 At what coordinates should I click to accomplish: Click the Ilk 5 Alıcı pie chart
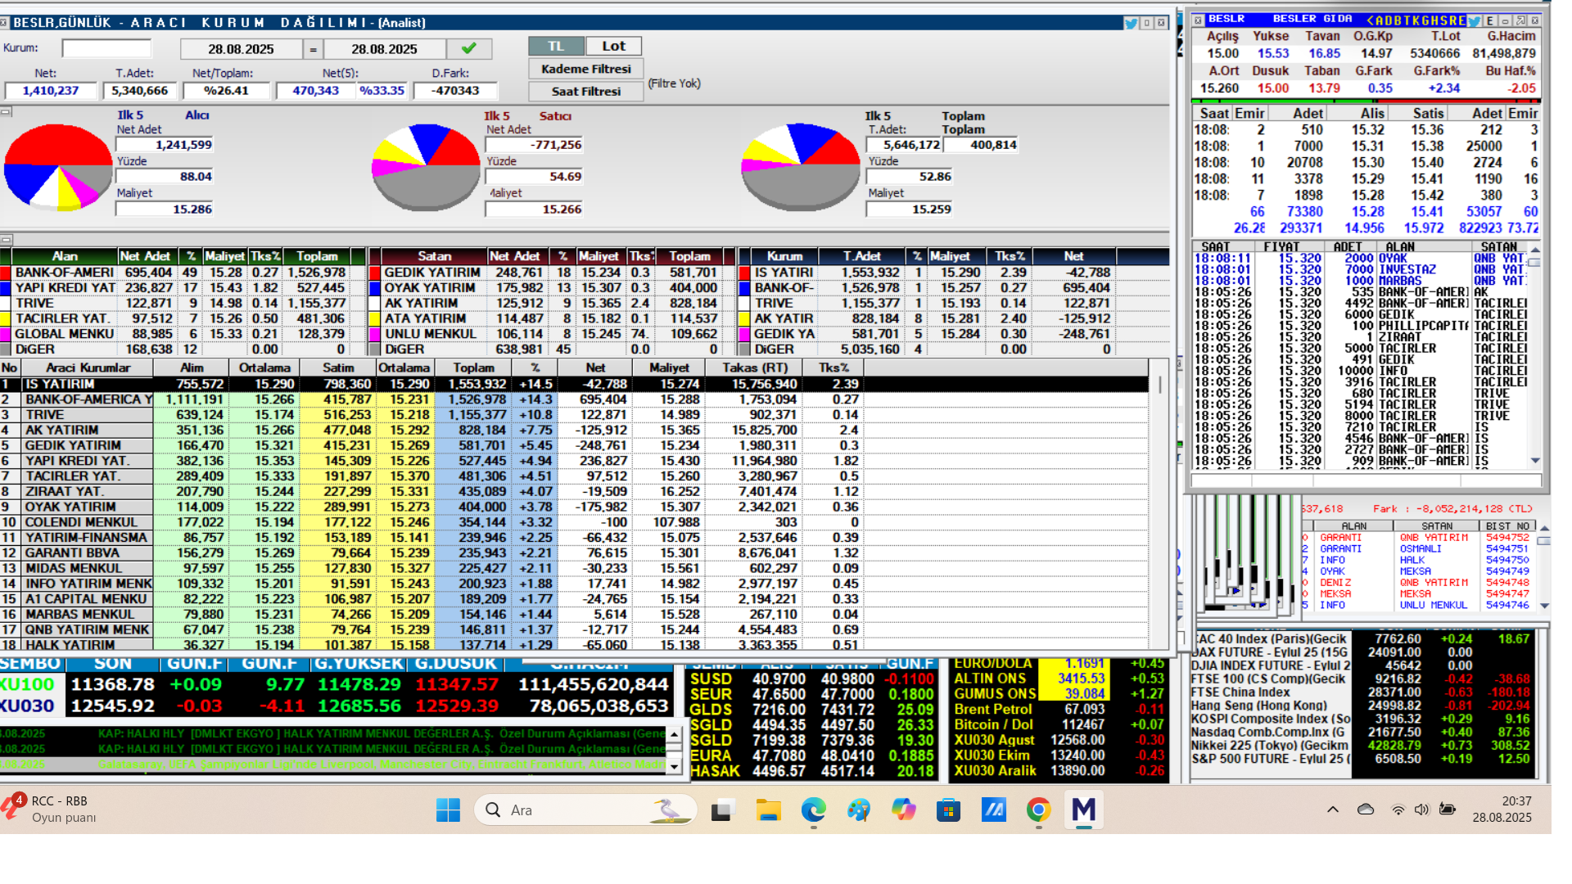click(57, 168)
